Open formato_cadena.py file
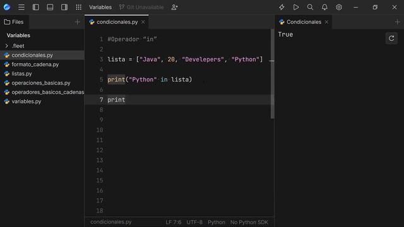The width and height of the screenshot is (404, 227). pos(42,64)
